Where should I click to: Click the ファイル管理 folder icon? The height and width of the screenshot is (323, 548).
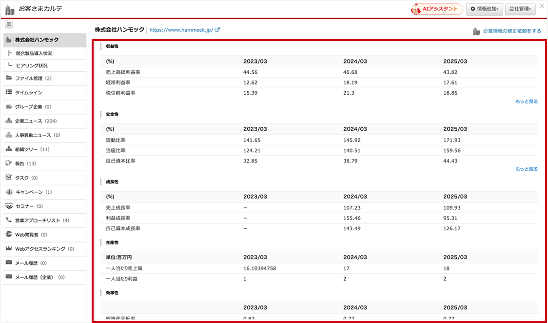(x=9, y=78)
